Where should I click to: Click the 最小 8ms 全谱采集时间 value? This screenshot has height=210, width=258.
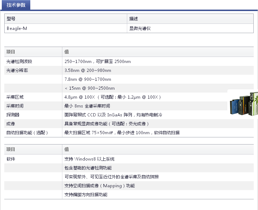tap(87, 106)
